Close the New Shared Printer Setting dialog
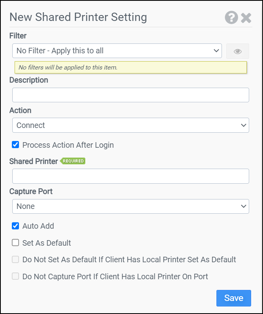Screen dimensions: 263x314 (x=246, y=18)
